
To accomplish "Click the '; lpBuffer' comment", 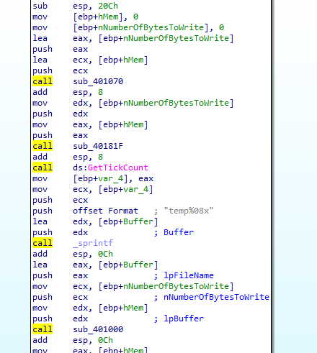I will [x=179, y=318].
